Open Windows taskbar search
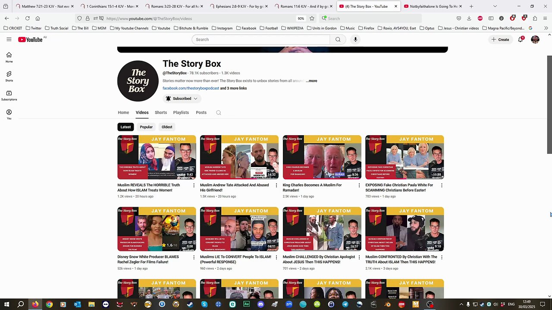The width and height of the screenshot is (552, 310). pyautogui.click(x=21, y=304)
